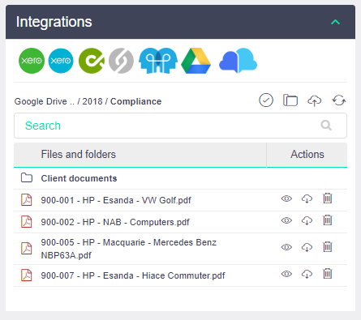Screen dimensions: 361x320
Task: Preview 900-001 VW Golf pdf with eye icon
Action: (x=286, y=198)
